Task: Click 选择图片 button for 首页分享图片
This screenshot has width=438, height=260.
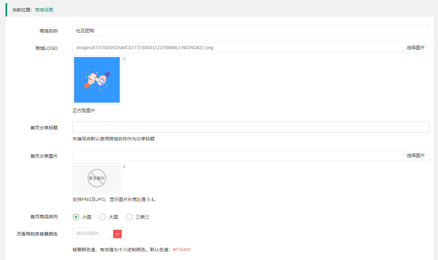Action: pos(416,155)
